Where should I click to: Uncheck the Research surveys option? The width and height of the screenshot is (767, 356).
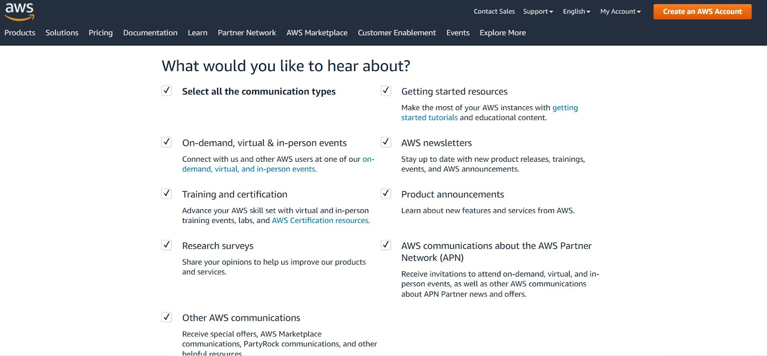coord(166,245)
